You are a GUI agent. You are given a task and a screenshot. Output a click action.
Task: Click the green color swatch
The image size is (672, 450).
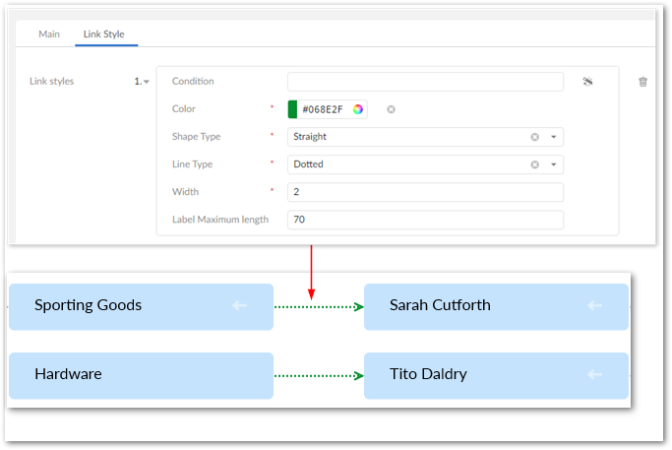tap(292, 109)
